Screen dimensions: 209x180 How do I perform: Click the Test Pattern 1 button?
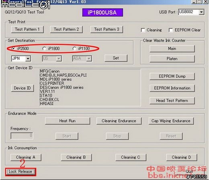(27, 29)
